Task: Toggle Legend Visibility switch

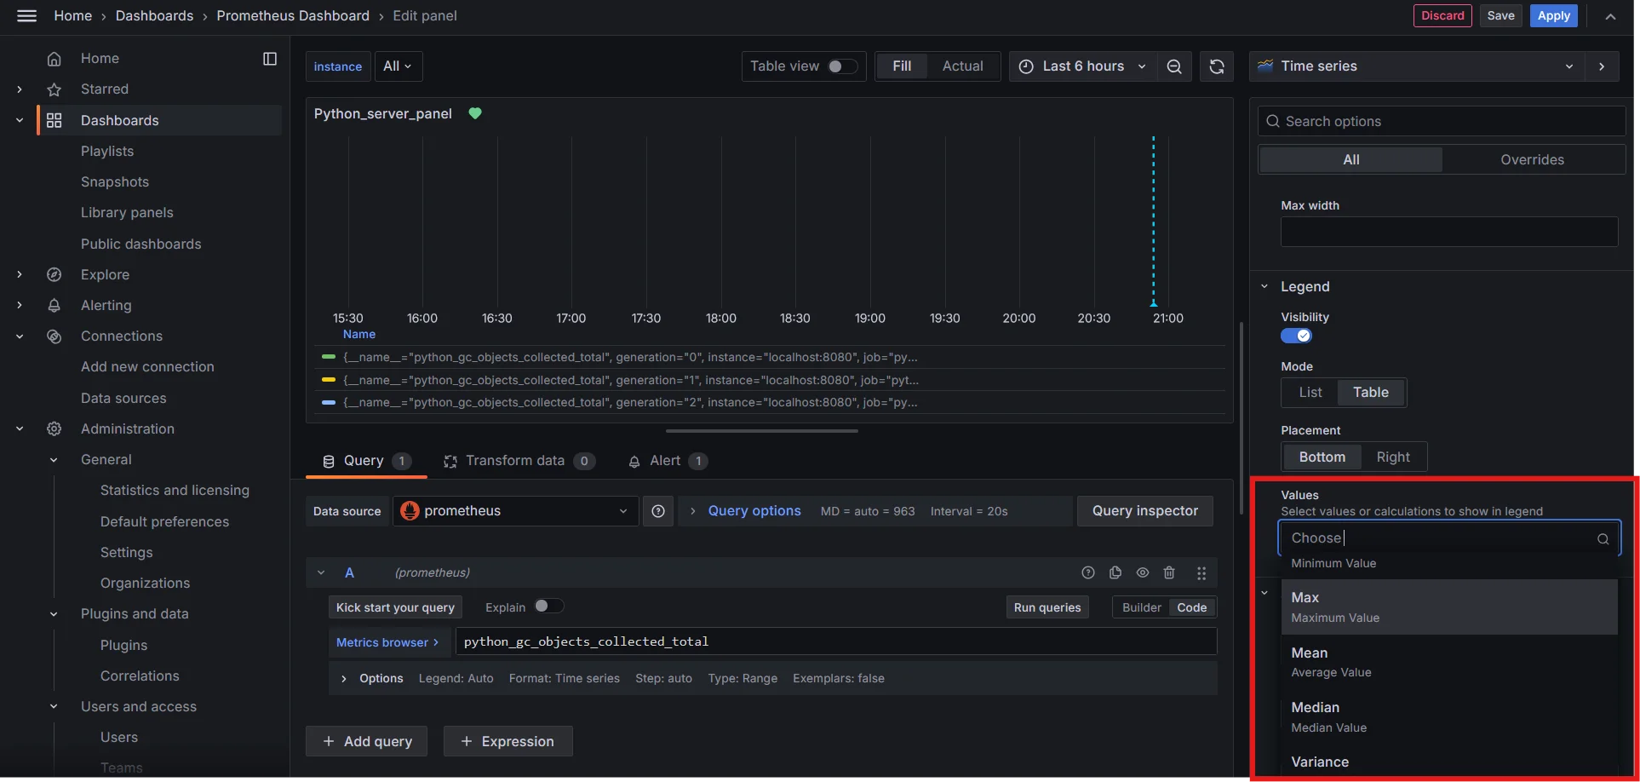Action: [1296, 336]
